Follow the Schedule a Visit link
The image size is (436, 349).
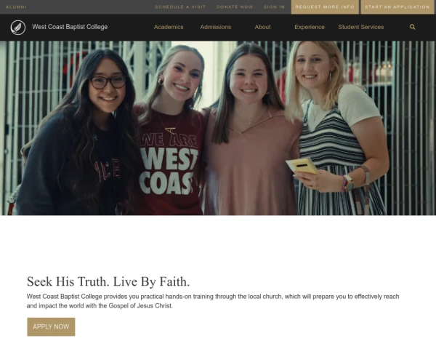coord(180,7)
